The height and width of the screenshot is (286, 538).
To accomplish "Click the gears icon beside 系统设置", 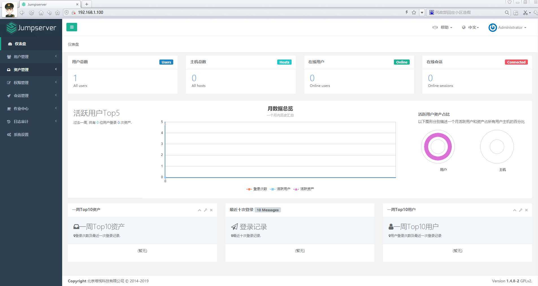I will [x=9, y=135].
